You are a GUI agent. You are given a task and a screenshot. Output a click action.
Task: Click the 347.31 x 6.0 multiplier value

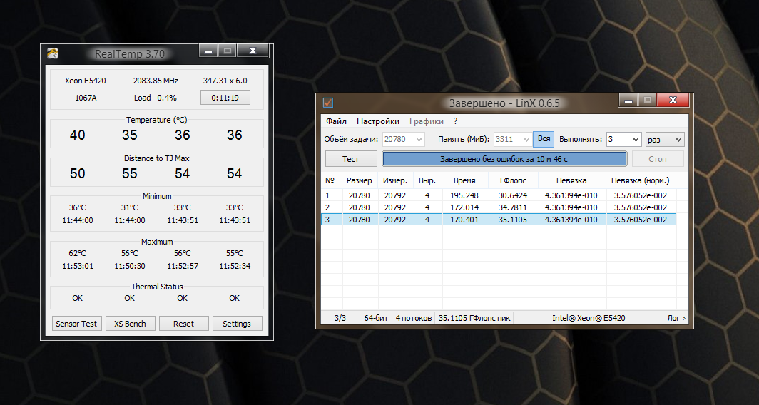click(x=225, y=81)
